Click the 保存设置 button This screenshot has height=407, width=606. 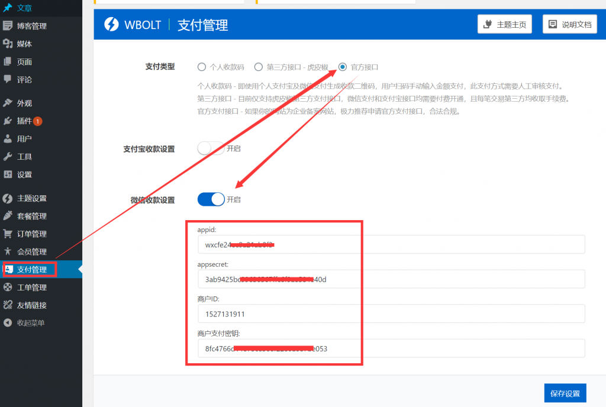point(565,393)
